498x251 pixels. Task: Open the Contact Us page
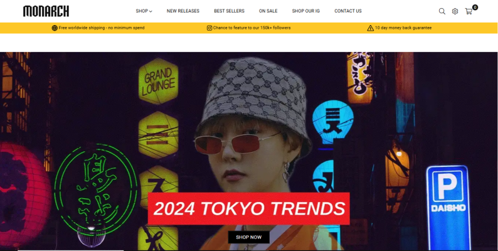(x=347, y=11)
